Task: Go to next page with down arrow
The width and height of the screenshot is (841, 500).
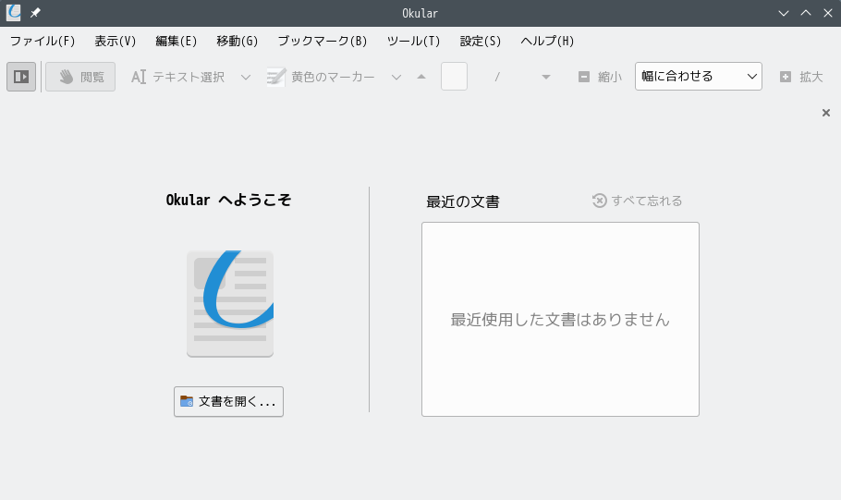Action: point(546,78)
